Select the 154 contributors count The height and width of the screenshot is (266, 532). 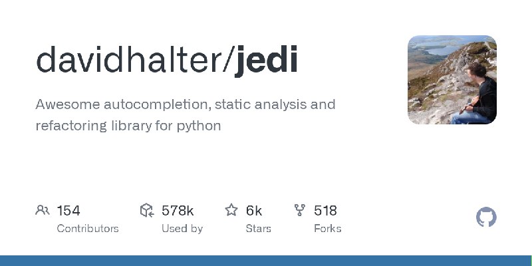(68, 211)
